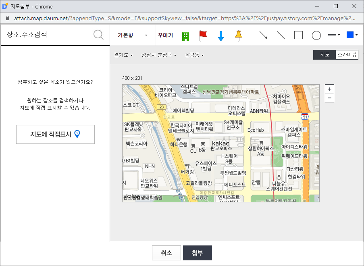Click the 메디포스트 map label
This screenshot has width=364, height=266.
235,185
